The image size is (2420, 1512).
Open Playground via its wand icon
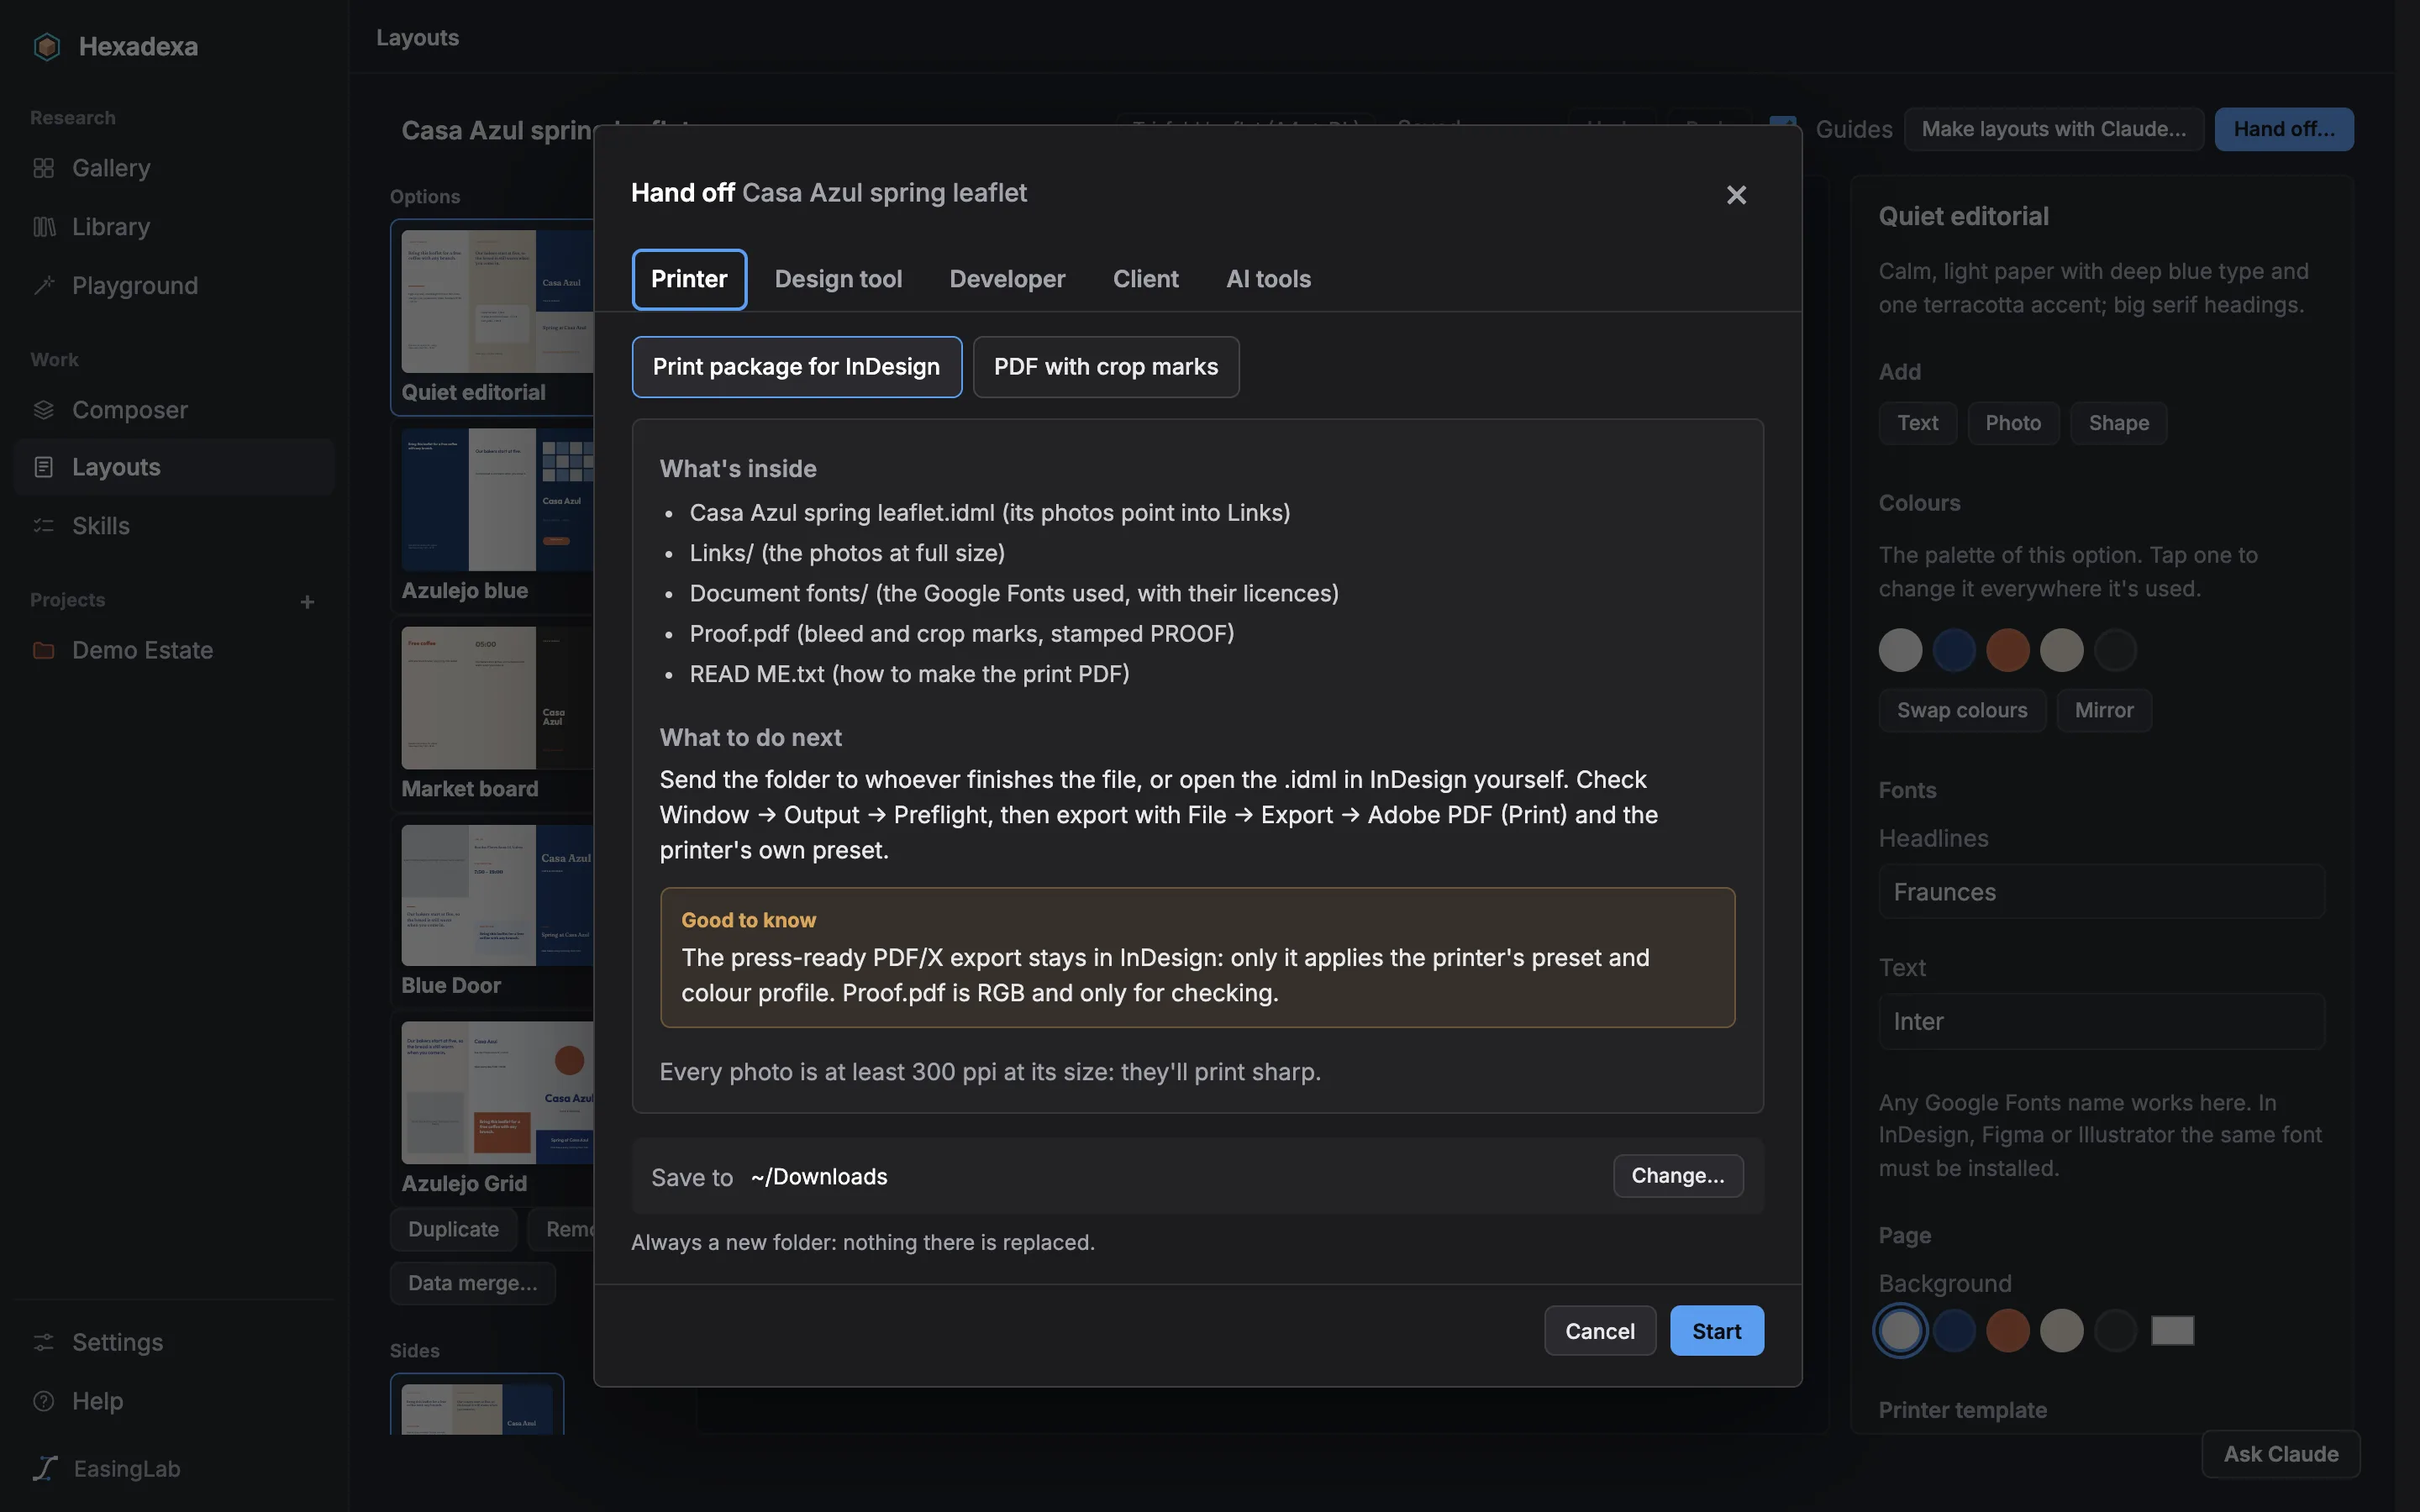pyautogui.click(x=43, y=286)
